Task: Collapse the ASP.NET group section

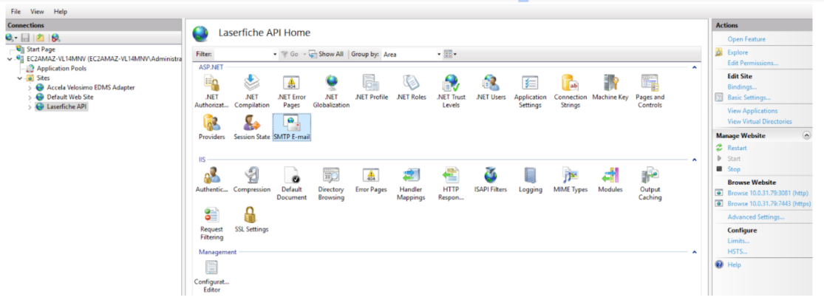Action: (694, 67)
